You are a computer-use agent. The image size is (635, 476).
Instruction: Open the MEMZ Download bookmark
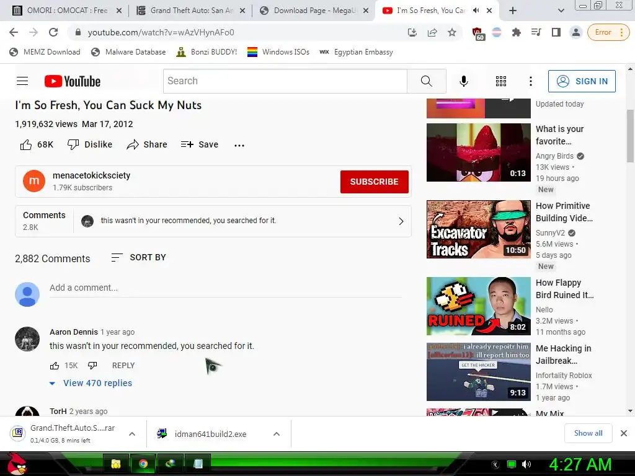[x=45, y=52]
